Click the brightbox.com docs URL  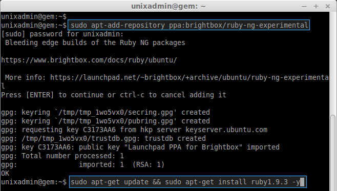click(89, 60)
